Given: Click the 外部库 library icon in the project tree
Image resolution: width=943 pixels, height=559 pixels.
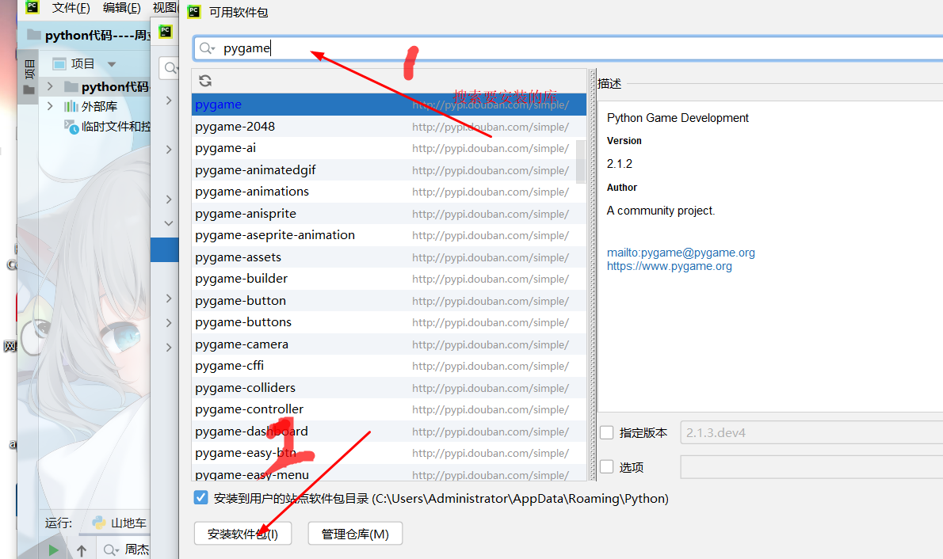Looking at the screenshot, I should pos(71,106).
